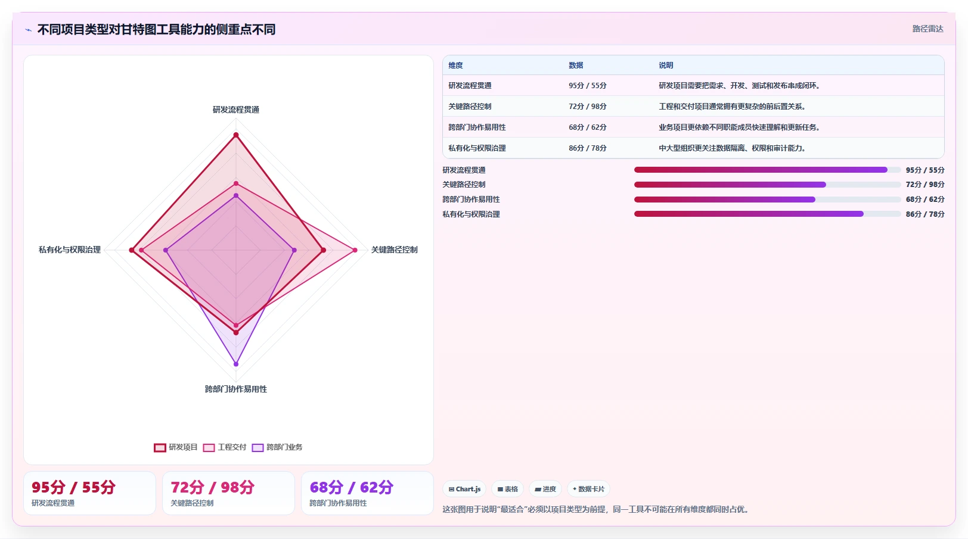The image size is (968, 539).
Task: Click the 关键路径控制 table row name
Action: coord(470,107)
